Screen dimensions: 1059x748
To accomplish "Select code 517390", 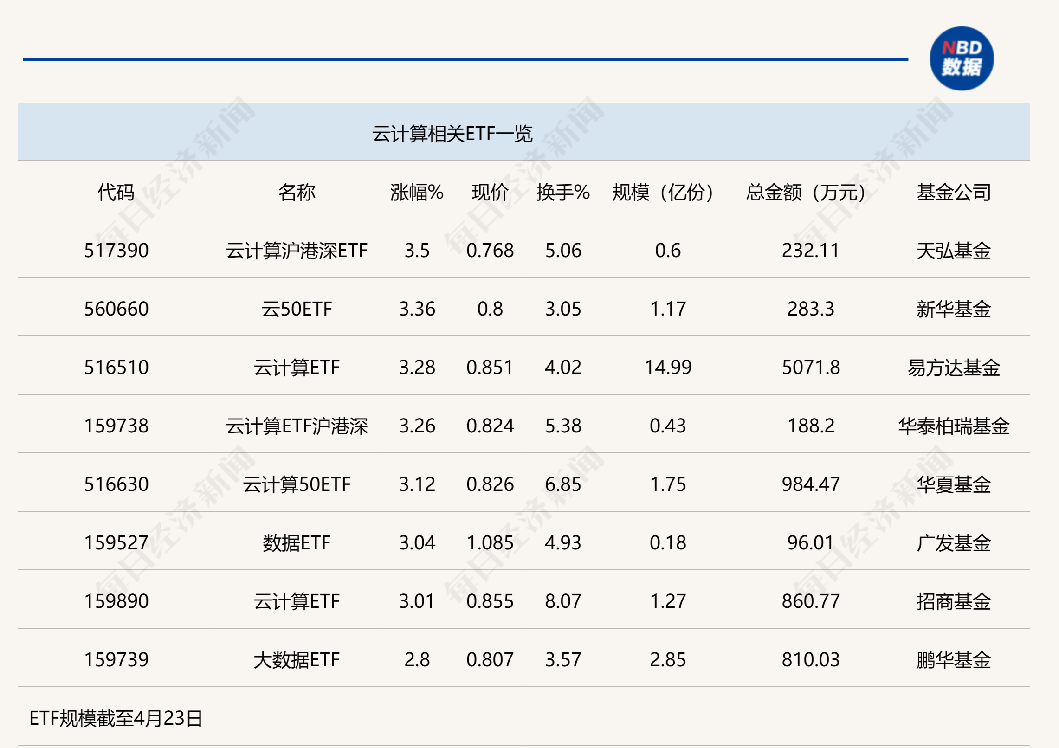I will point(116,251).
